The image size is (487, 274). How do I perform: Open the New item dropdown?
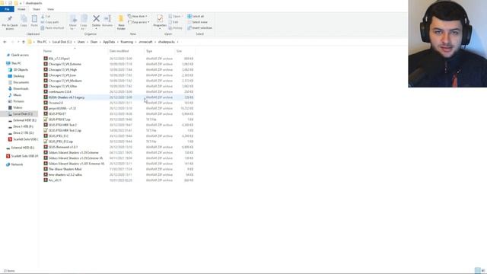(x=138, y=16)
